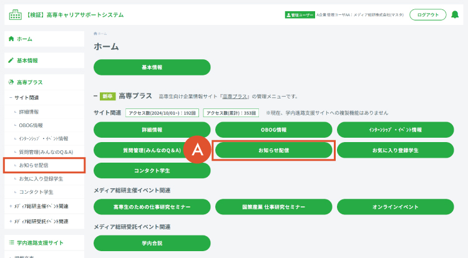
Task: Collapse the サイト関連 sidebar section
Action: point(11,97)
